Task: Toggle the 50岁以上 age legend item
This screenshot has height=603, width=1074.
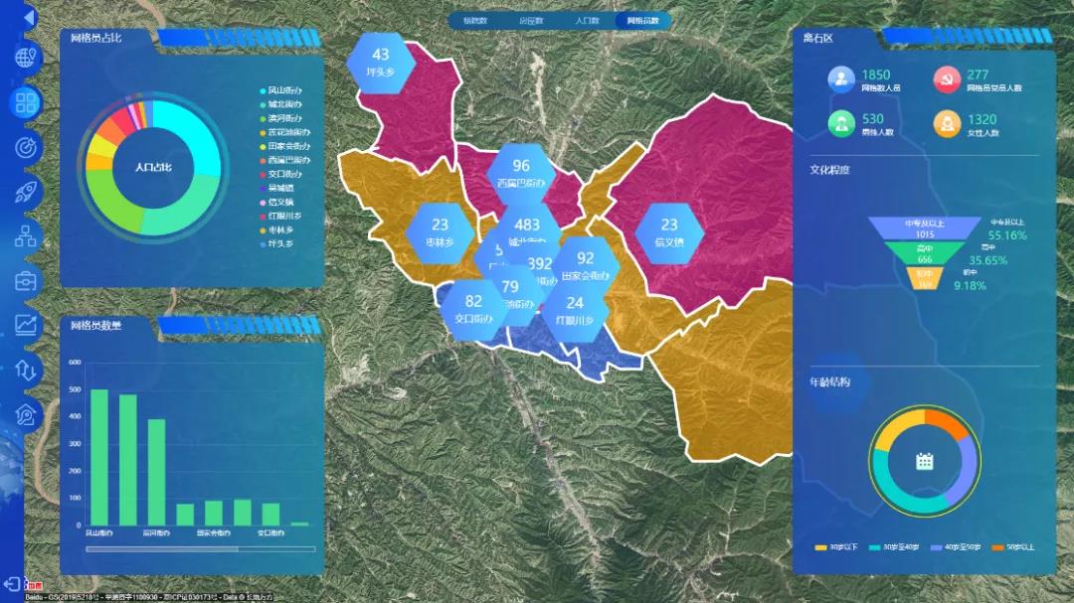Action: tap(1014, 547)
